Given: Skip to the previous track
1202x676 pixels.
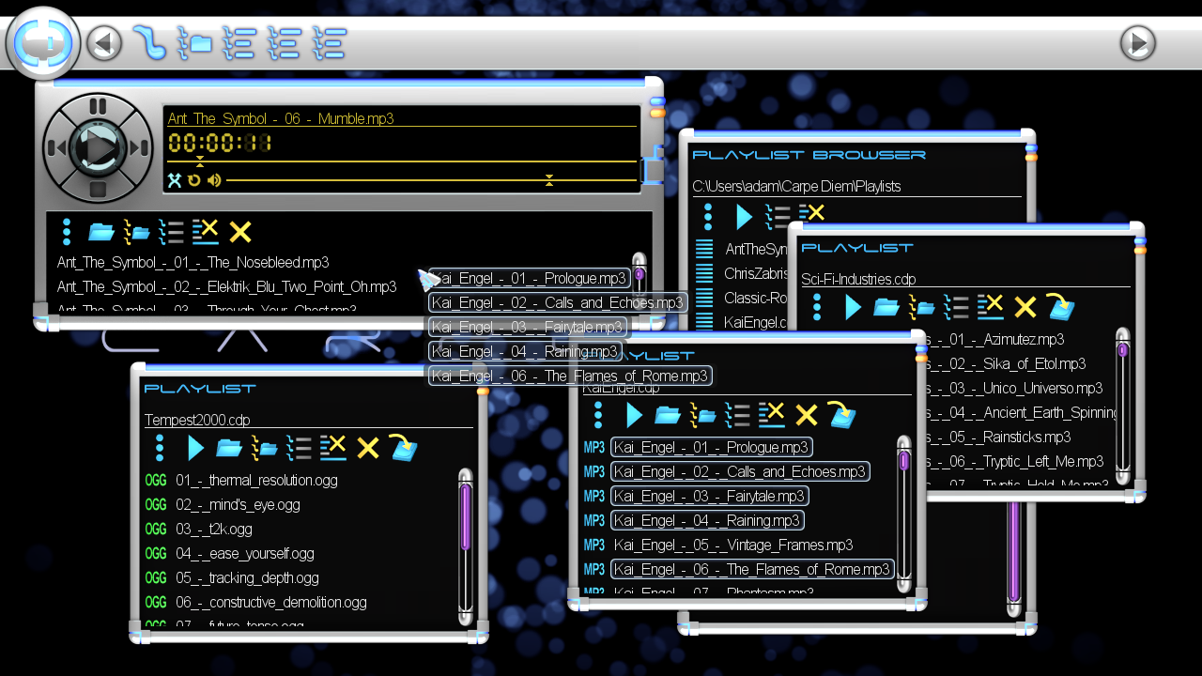Looking at the screenshot, I should click(55, 147).
